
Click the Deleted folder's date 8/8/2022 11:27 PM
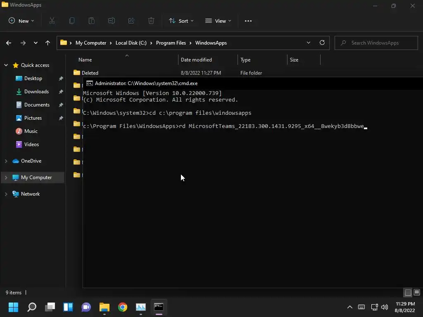(x=201, y=73)
